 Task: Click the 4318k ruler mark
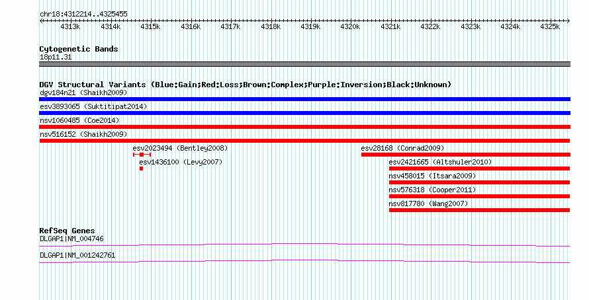[271, 26]
